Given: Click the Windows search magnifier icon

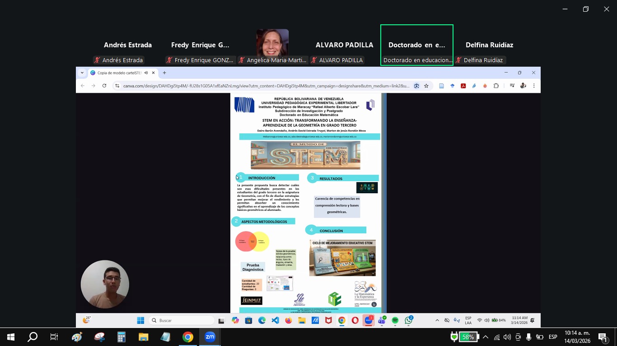Looking at the screenshot, I should click(x=33, y=337).
